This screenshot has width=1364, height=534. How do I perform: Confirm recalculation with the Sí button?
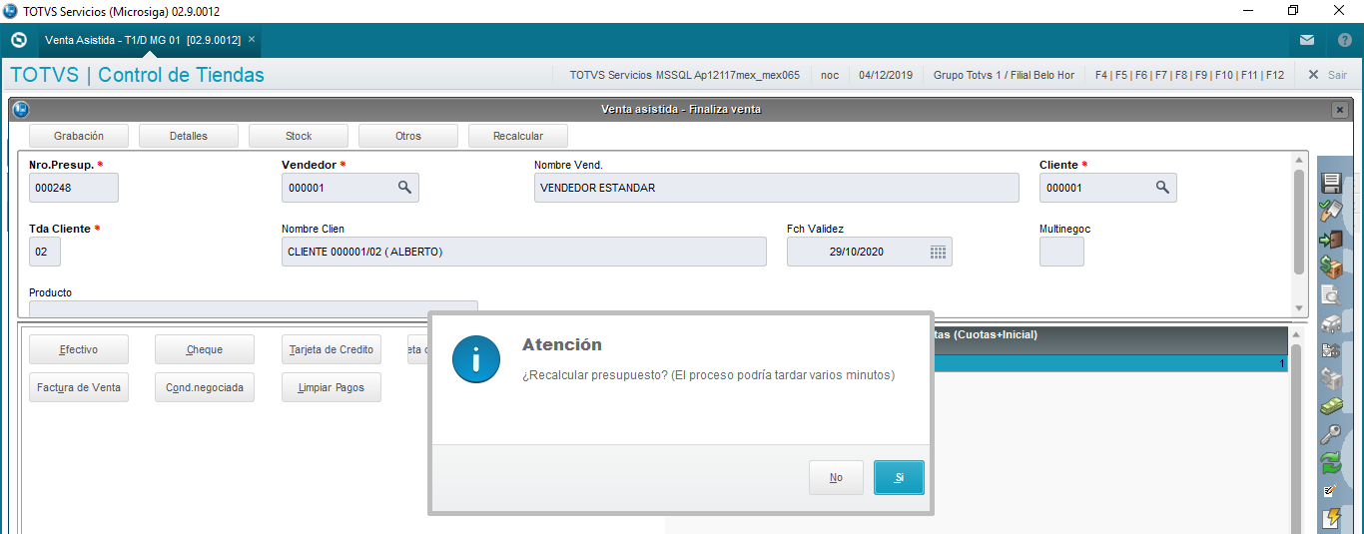pos(899,477)
